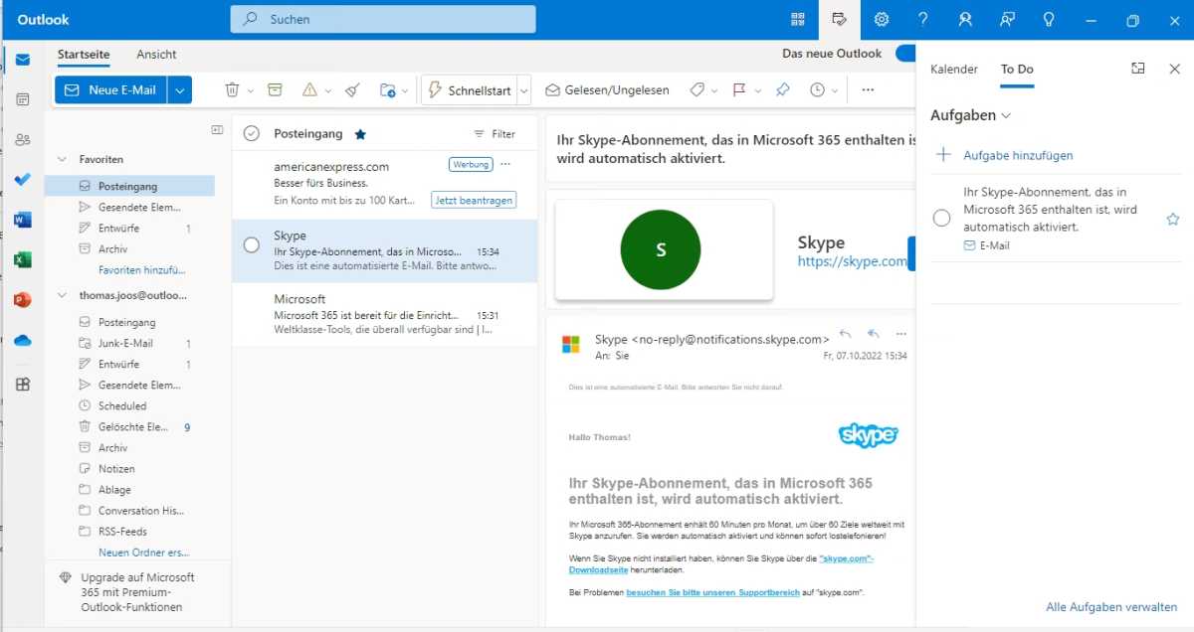Disable the Das neue Outlook toggle
This screenshot has height=632, width=1194.
coord(906,54)
